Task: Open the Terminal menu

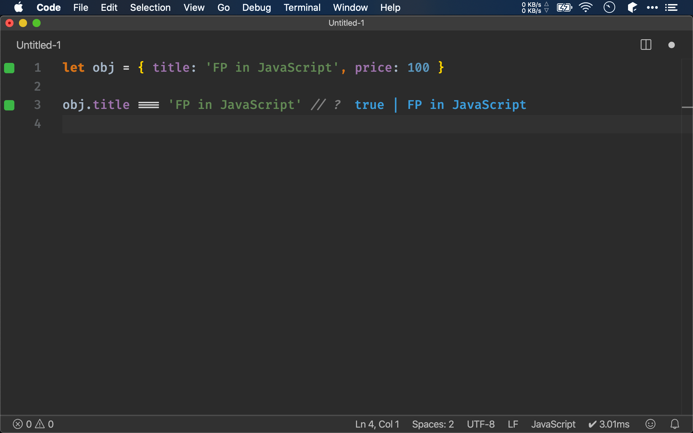Action: click(302, 7)
